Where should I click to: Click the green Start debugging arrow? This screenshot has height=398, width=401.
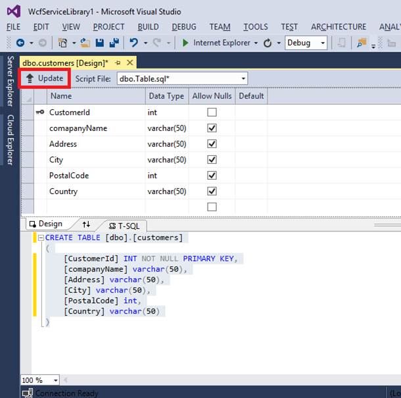tap(185, 43)
